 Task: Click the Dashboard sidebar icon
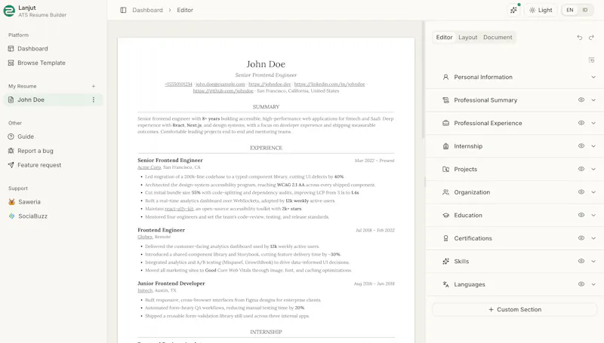(x=11, y=48)
